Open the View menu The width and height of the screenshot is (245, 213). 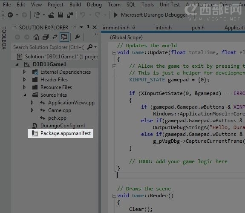tap(36, 5)
